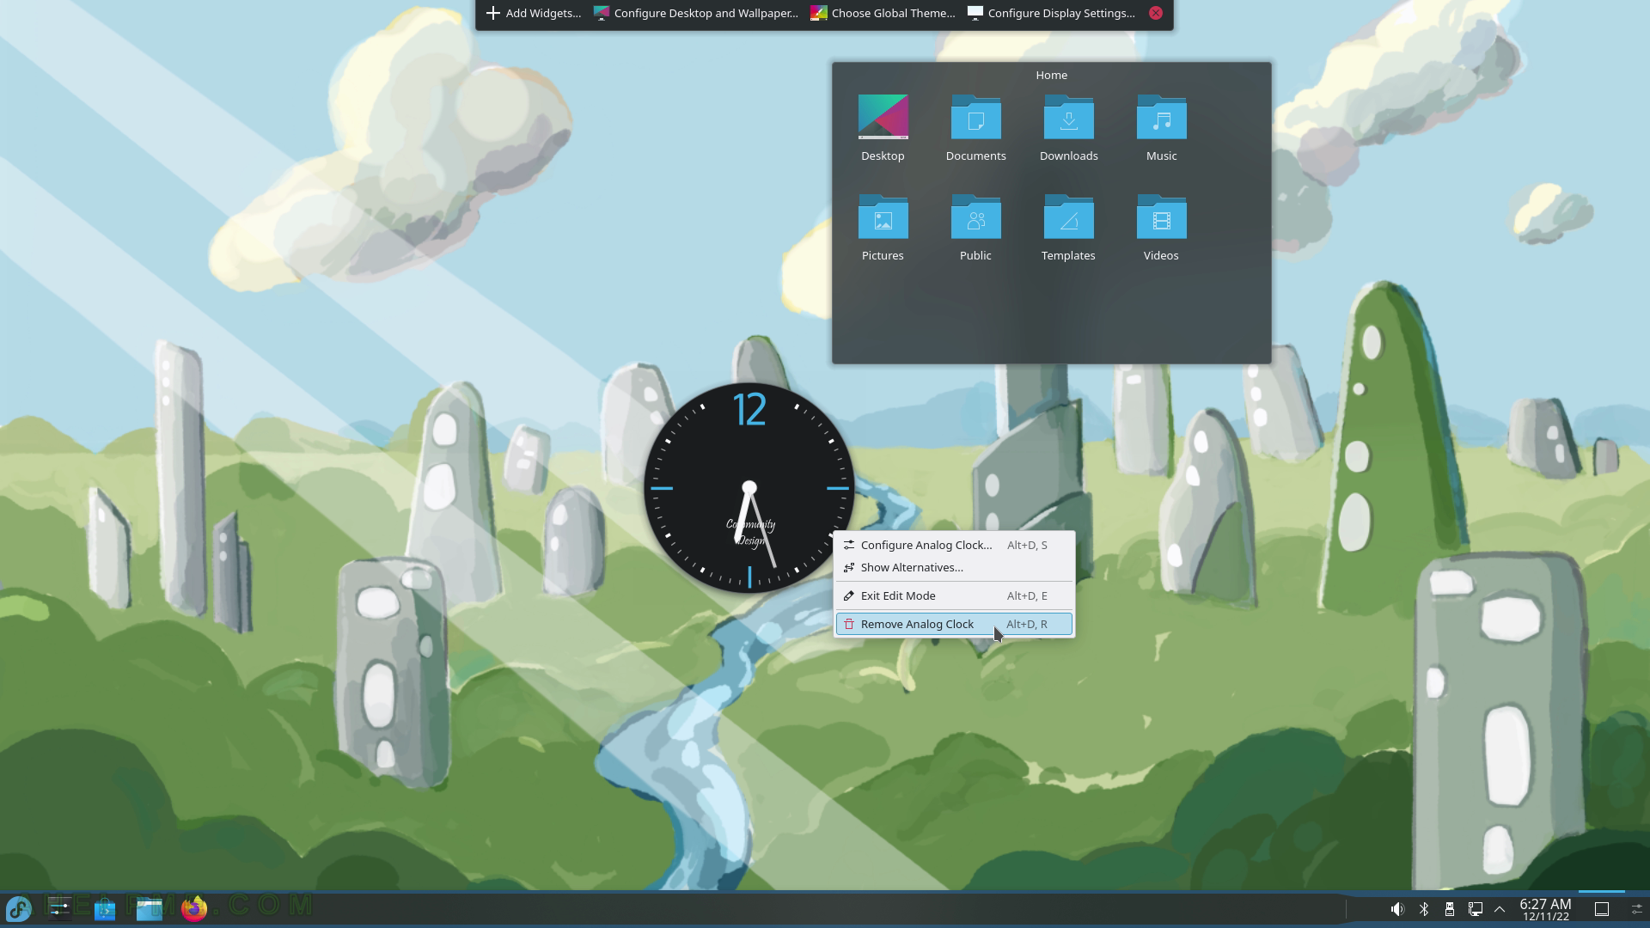This screenshot has height=928, width=1650.
Task: Open Configure Desktop and Wallpaper
Action: pyautogui.click(x=696, y=13)
